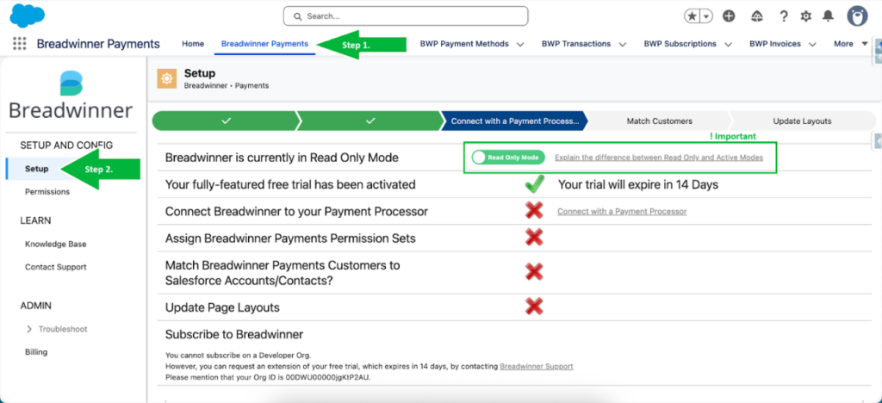The height and width of the screenshot is (403, 882).
Task: Open the Knowledge Base sidebar item
Action: tap(56, 244)
